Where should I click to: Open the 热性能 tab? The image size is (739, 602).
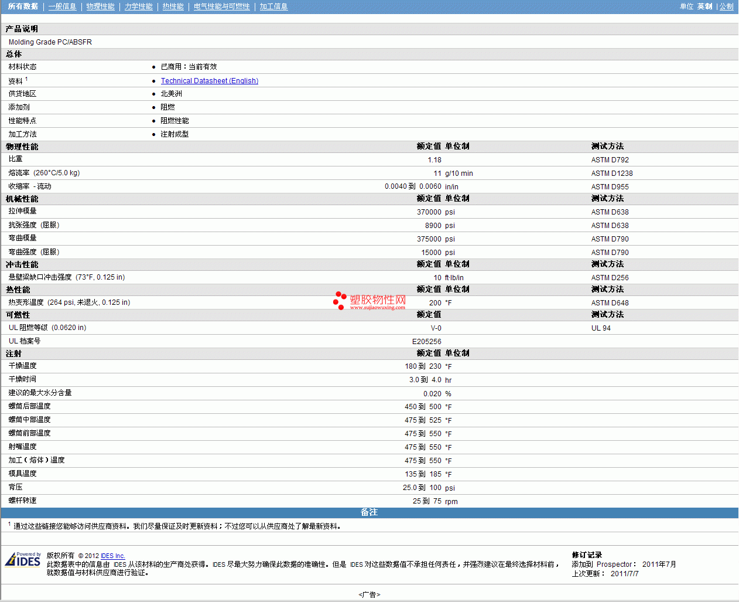coord(173,6)
